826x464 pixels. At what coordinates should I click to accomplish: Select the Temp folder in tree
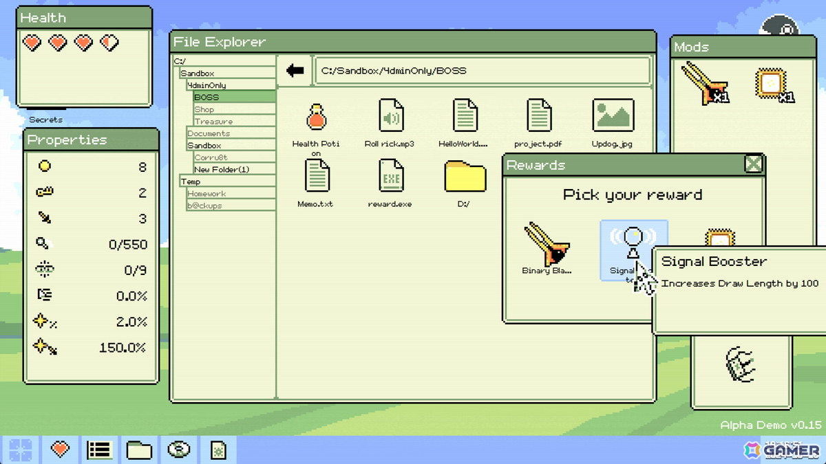227,181
